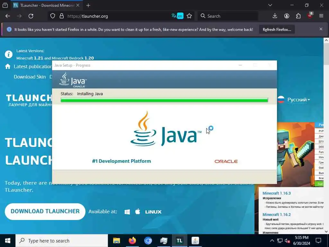Select the LINUX platform icon
329x247 pixels.
click(x=153, y=212)
